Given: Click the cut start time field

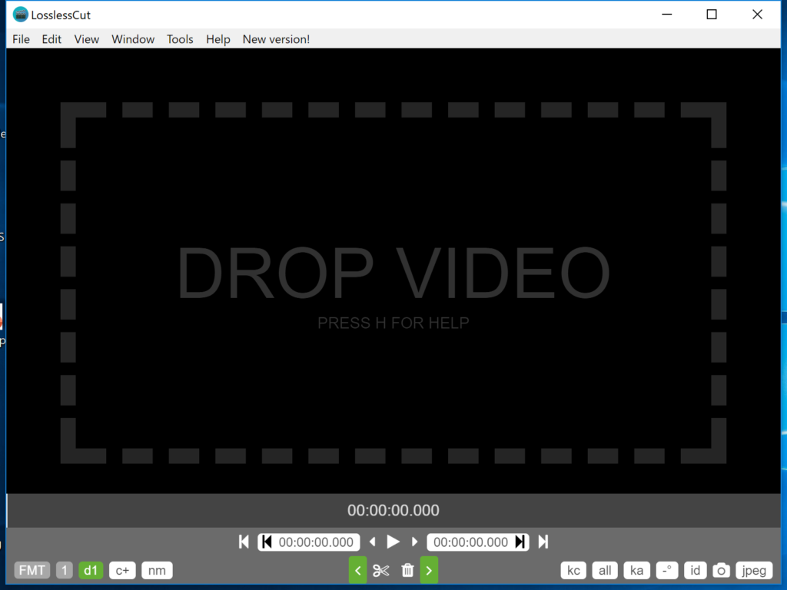Looking at the screenshot, I should click(315, 542).
